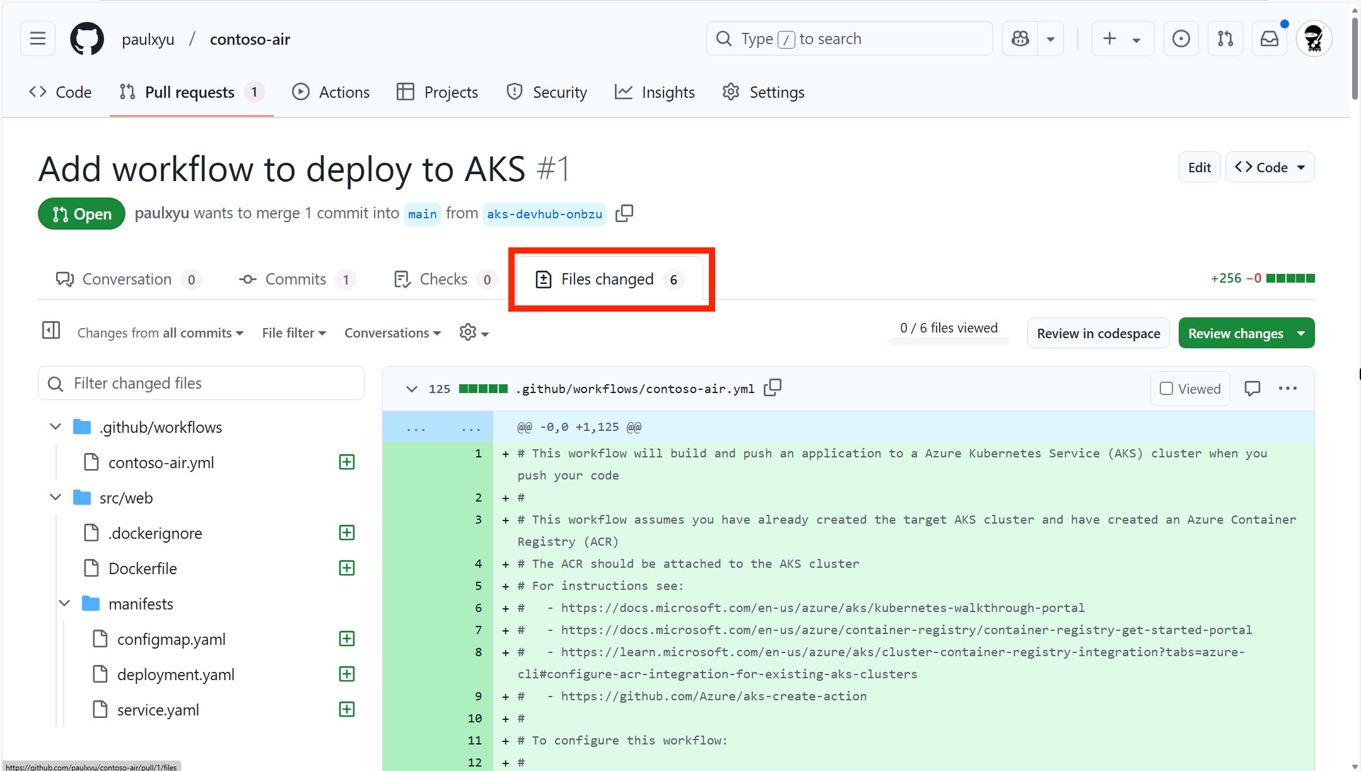Click the main branch label
The height and width of the screenshot is (771, 1361).
(422, 214)
